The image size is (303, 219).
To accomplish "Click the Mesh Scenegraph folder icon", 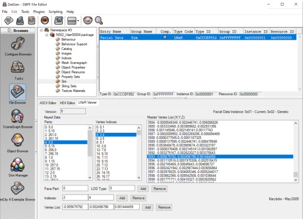I will [58, 63].
